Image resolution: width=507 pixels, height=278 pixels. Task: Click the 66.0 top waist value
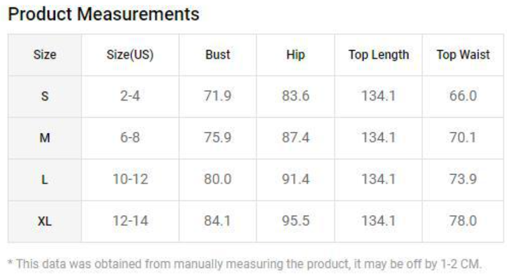pos(463,96)
